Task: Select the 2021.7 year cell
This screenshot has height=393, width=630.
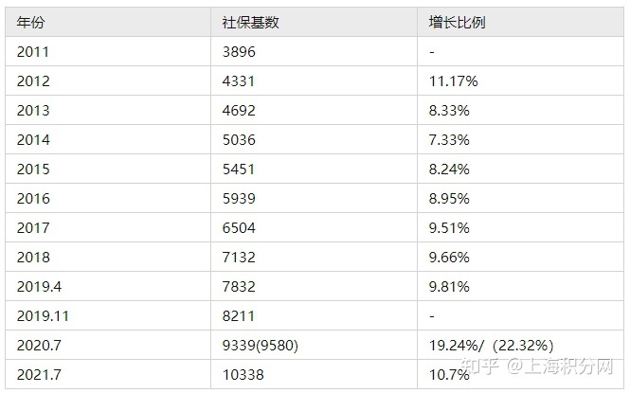Action: tap(108, 374)
